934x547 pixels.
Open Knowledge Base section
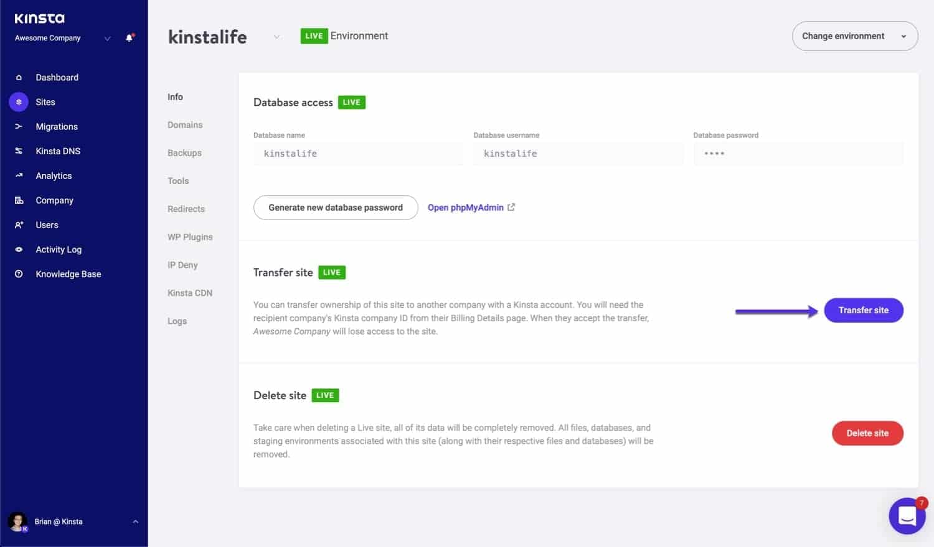(x=68, y=274)
